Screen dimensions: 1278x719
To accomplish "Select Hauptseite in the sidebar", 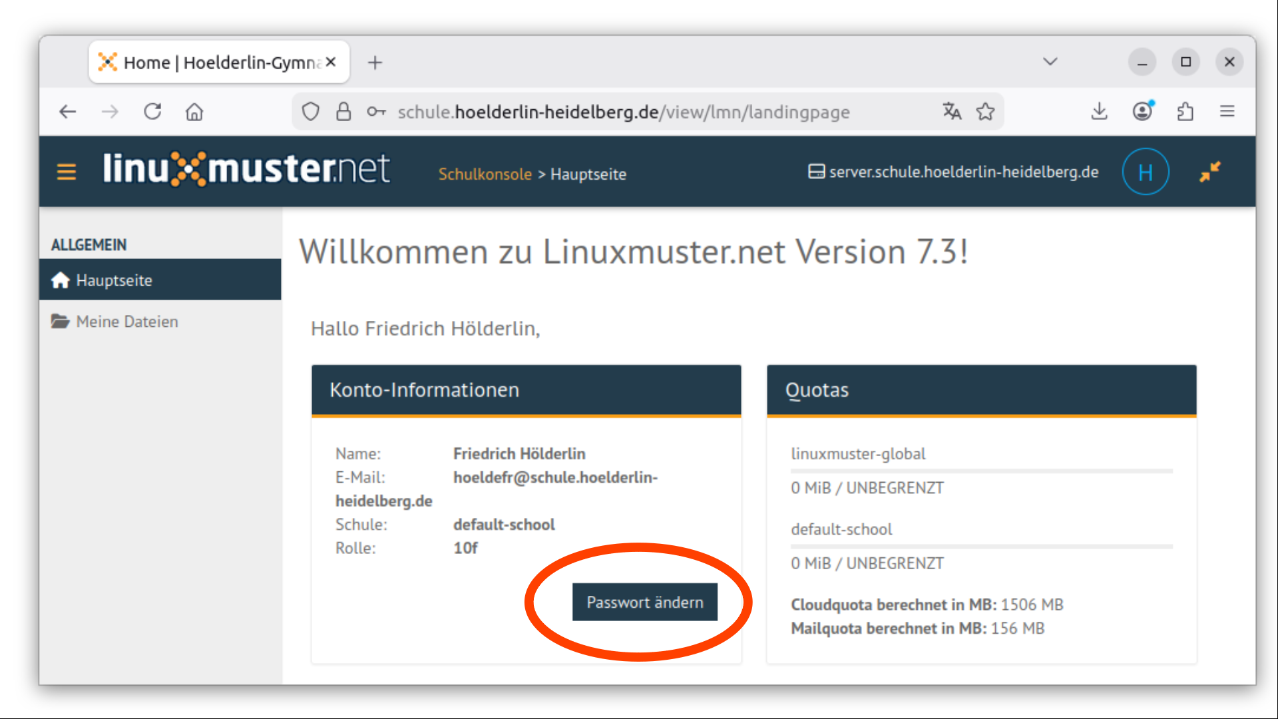I will pyautogui.click(x=114, y=280).
